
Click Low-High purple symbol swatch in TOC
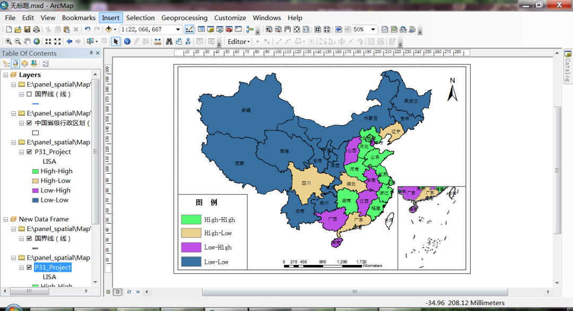point(36,191)
